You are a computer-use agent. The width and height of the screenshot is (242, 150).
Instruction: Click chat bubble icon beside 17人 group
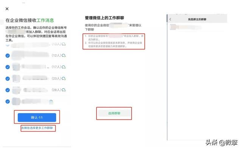(x=64, y=67)
